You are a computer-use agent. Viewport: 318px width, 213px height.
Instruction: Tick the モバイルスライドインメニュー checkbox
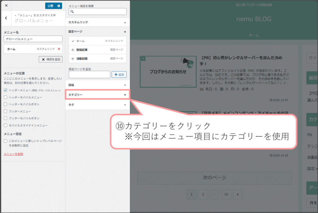point(6,125)
